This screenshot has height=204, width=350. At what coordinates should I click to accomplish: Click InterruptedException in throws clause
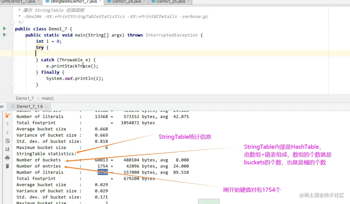coord(172,35)
